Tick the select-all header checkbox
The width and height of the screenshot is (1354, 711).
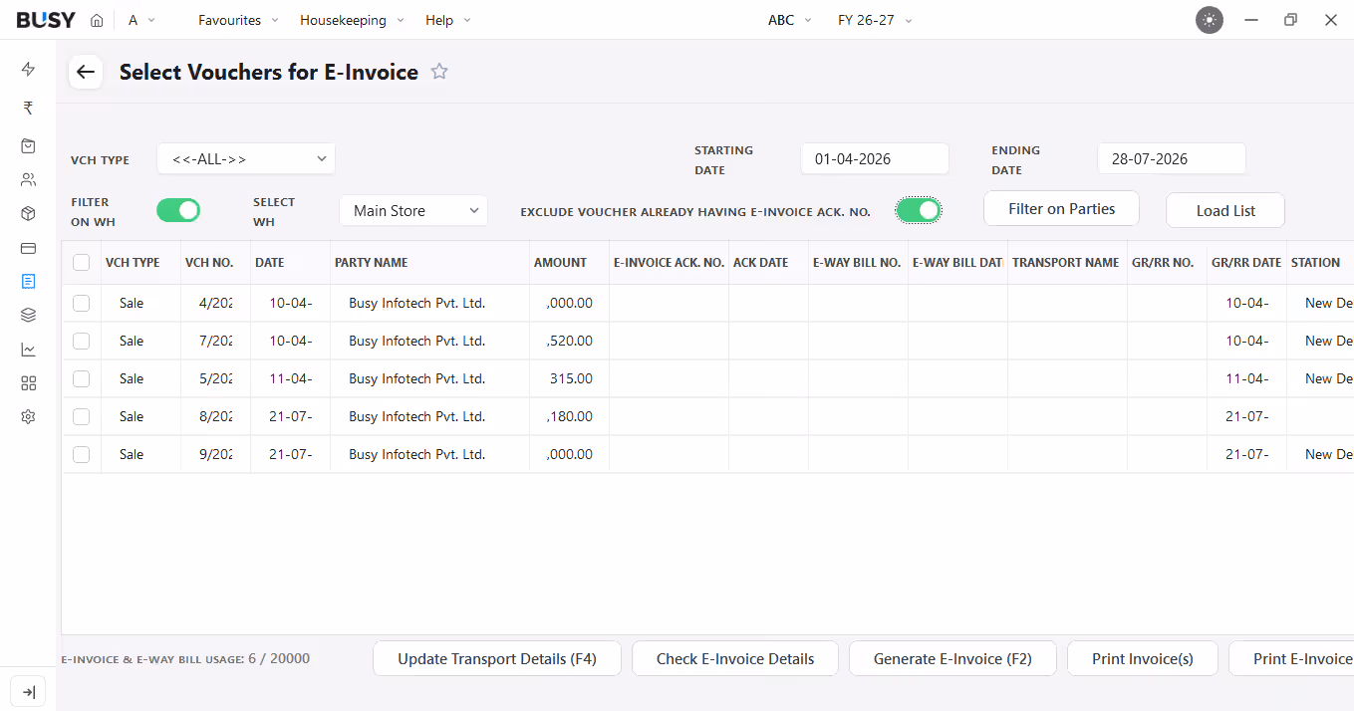(82, 263)
